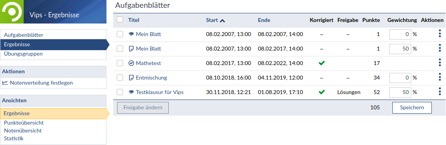Screen dimensions: 446x145
Task: Click the Stud.IP logo icon
Action: [12, 12]
